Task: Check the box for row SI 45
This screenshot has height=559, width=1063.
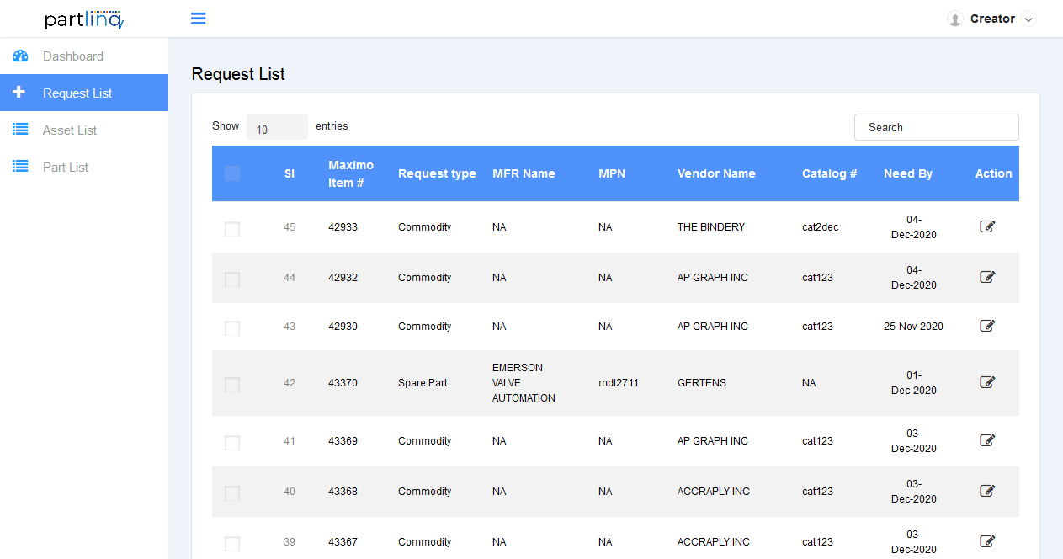Action: [x=232, y=229]
